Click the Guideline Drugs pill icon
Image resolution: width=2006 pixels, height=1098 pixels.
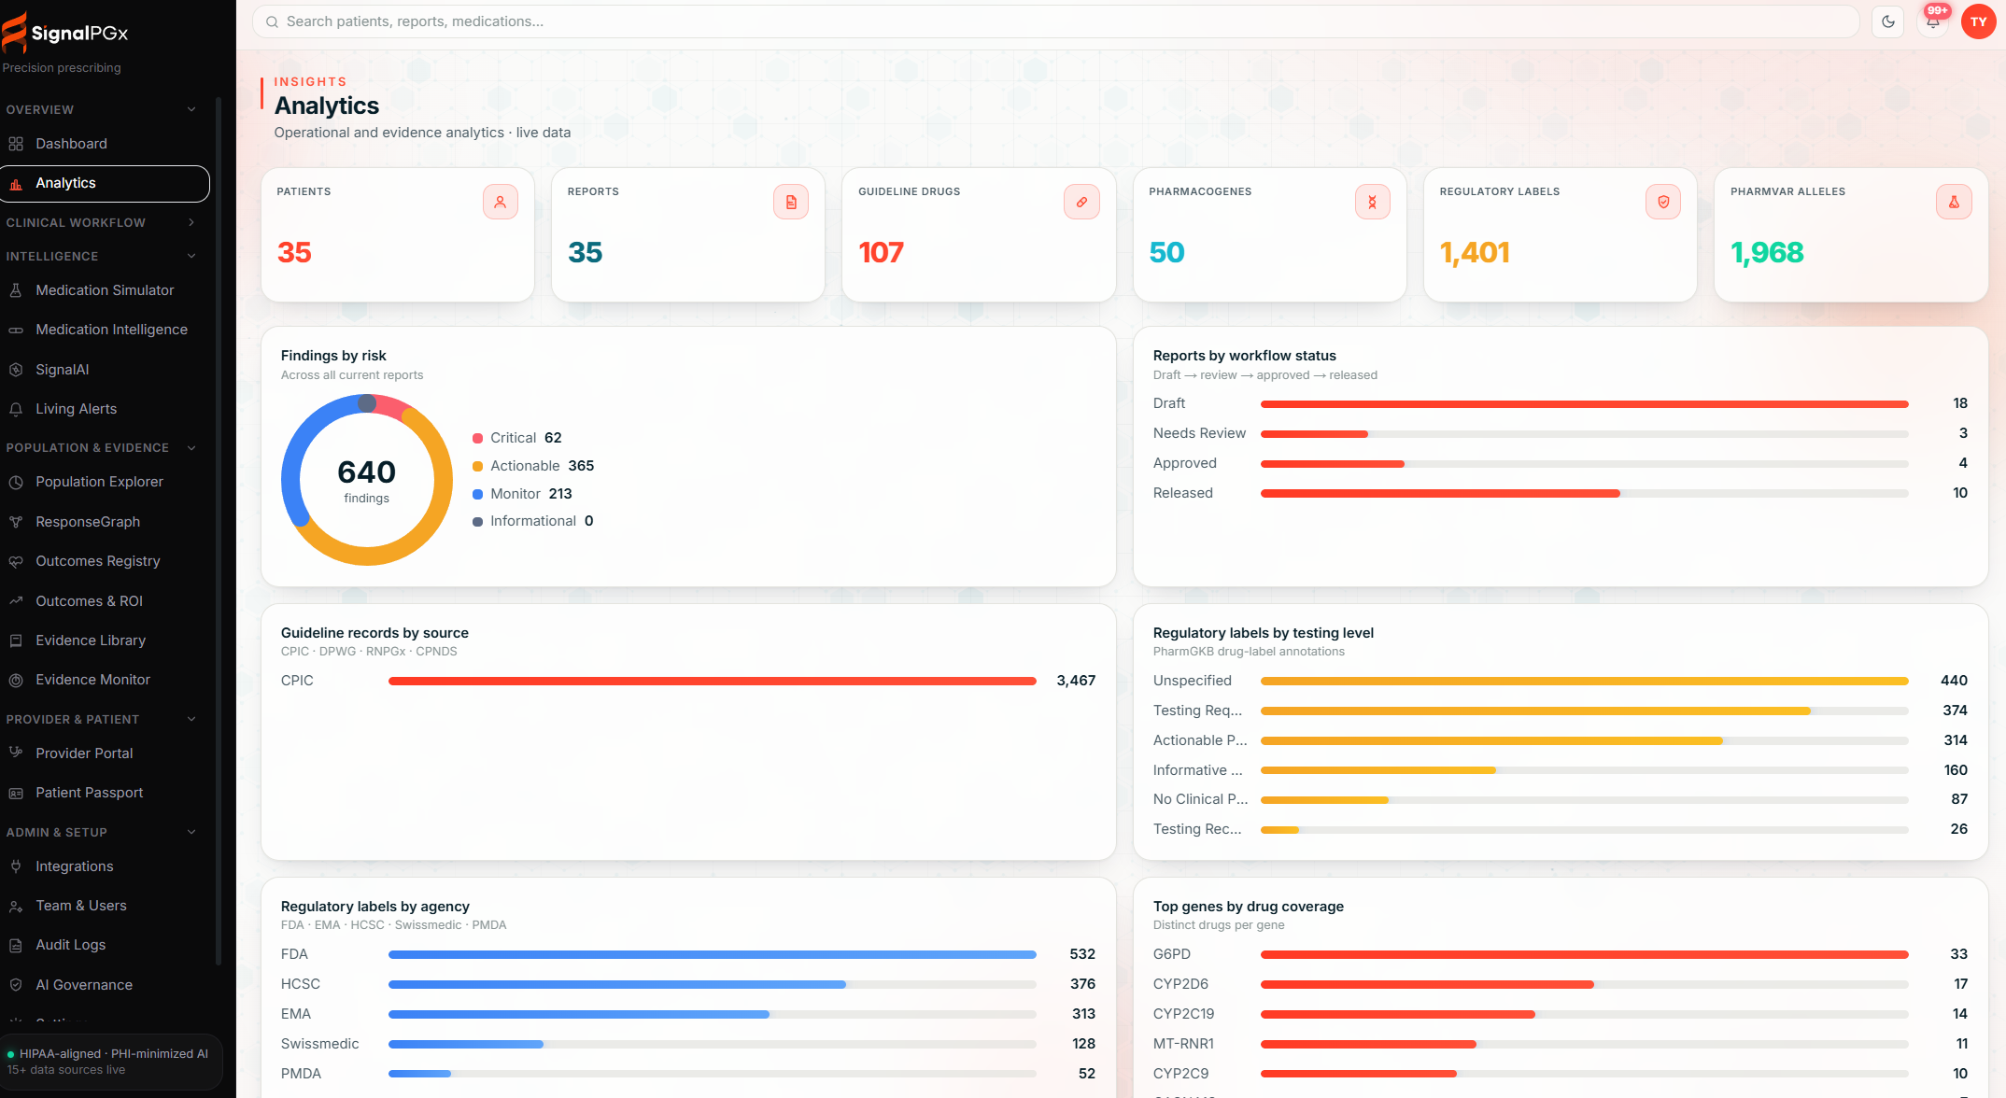click(1081, 202)
